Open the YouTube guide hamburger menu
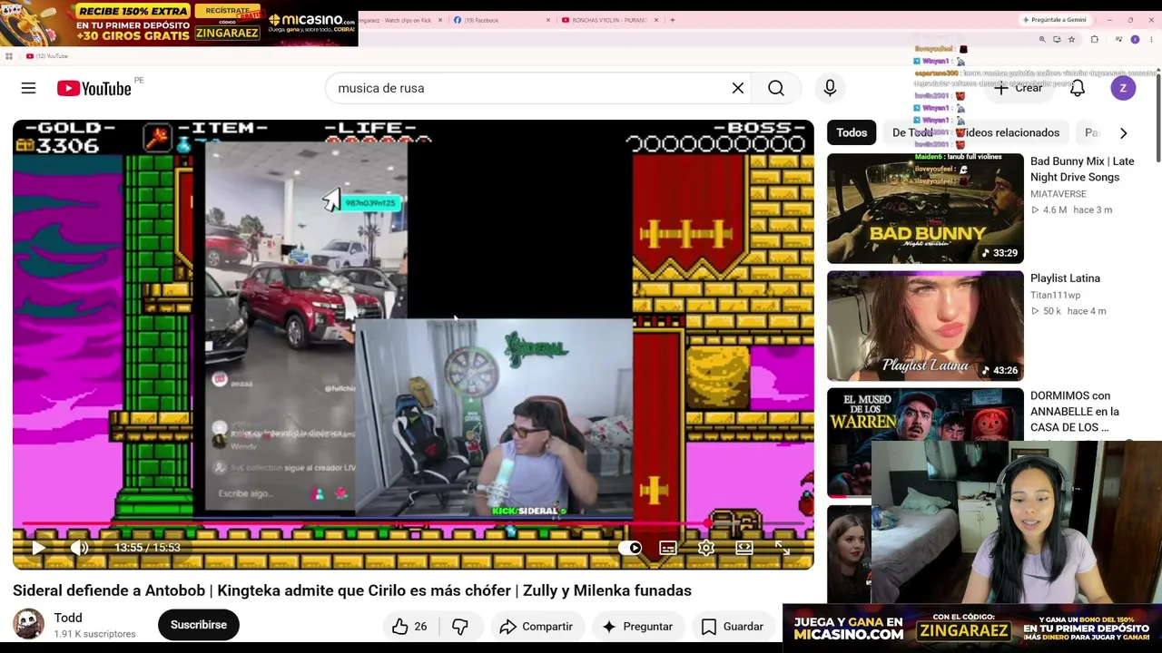Viewport: 1162px width, 653px height. (x=28, y=88)
